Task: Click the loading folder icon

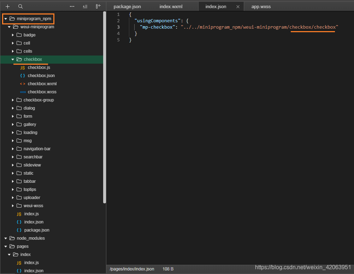Action: tap(19, 132)
